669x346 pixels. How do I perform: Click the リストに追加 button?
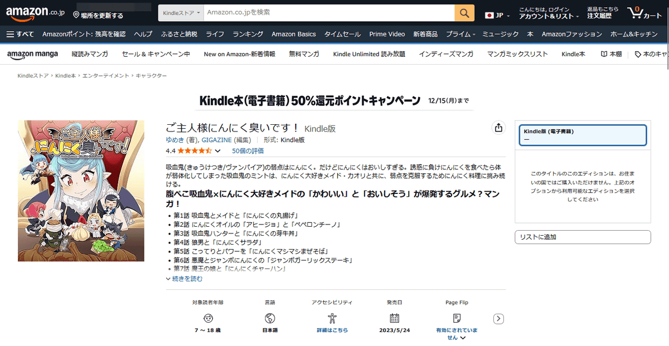click(583, 237)
